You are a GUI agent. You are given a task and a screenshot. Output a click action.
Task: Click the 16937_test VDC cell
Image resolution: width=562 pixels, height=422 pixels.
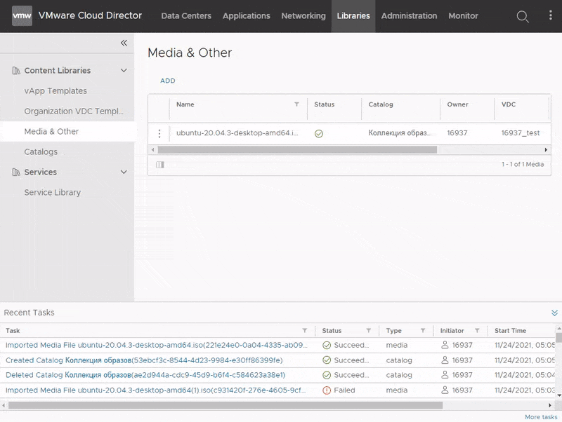click(521, 133)
